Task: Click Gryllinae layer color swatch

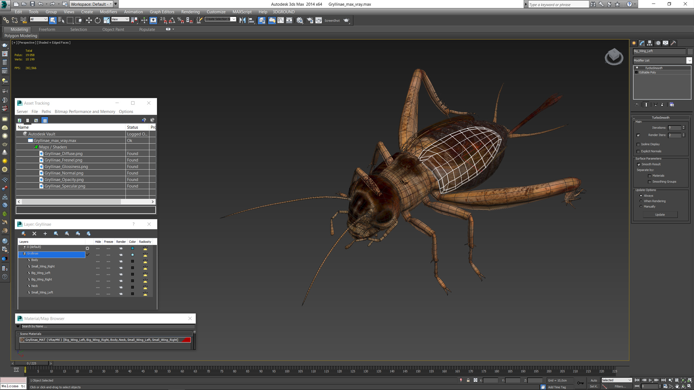Action: click(x=132, y=255)
